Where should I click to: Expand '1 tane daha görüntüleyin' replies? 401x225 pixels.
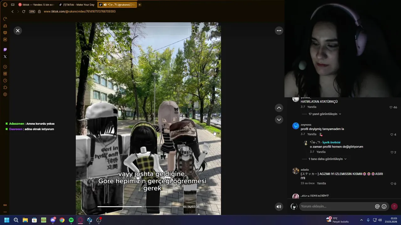coord(327,159)
